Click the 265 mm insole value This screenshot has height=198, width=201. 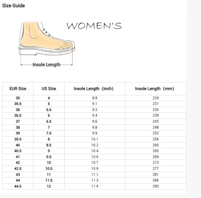point(156,151)
